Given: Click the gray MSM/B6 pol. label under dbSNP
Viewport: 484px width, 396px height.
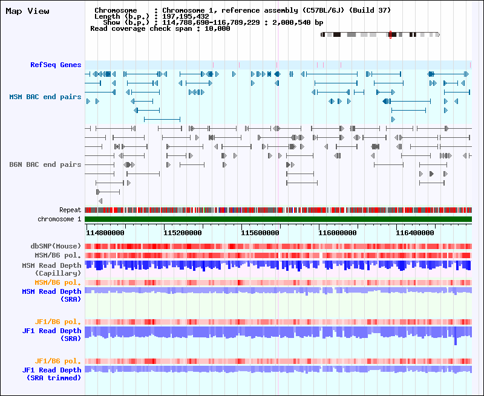Looking at the screenshot, I should point(57,255).
